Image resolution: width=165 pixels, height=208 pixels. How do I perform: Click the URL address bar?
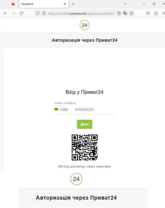tap(81, 13)
